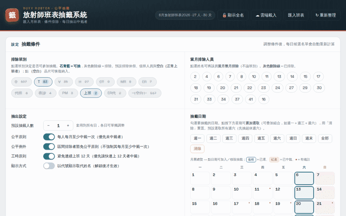
Task: Toggle the PM 3 shift chip
Action: [x=68, y=93]
